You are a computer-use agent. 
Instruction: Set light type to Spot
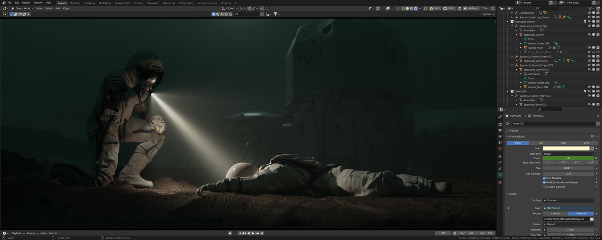[564, 143]
